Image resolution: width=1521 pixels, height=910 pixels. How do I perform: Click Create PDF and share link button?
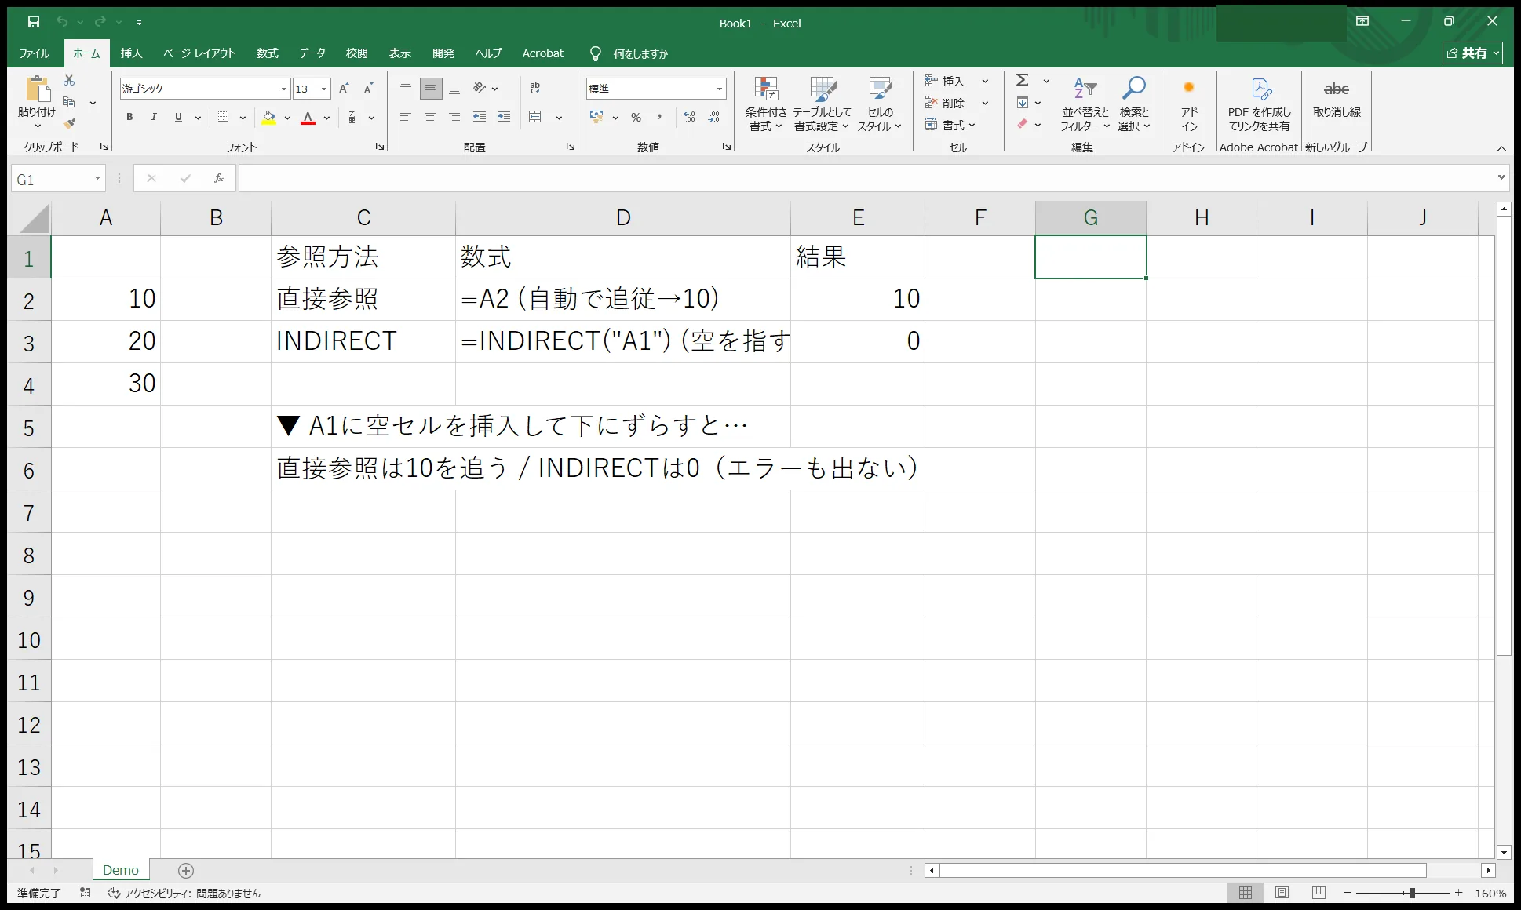(x=1259, y=104)
